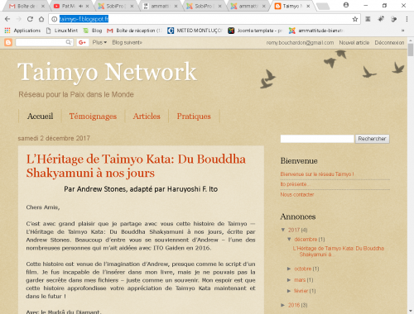Mute the audio icon on the YouTube tab
This screenshot has height=314, width=414.
click(81, 6)
